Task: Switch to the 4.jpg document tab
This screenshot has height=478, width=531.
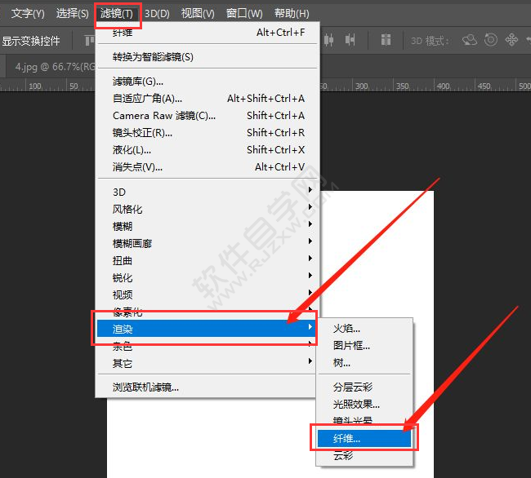Action: tap(55, 67)
